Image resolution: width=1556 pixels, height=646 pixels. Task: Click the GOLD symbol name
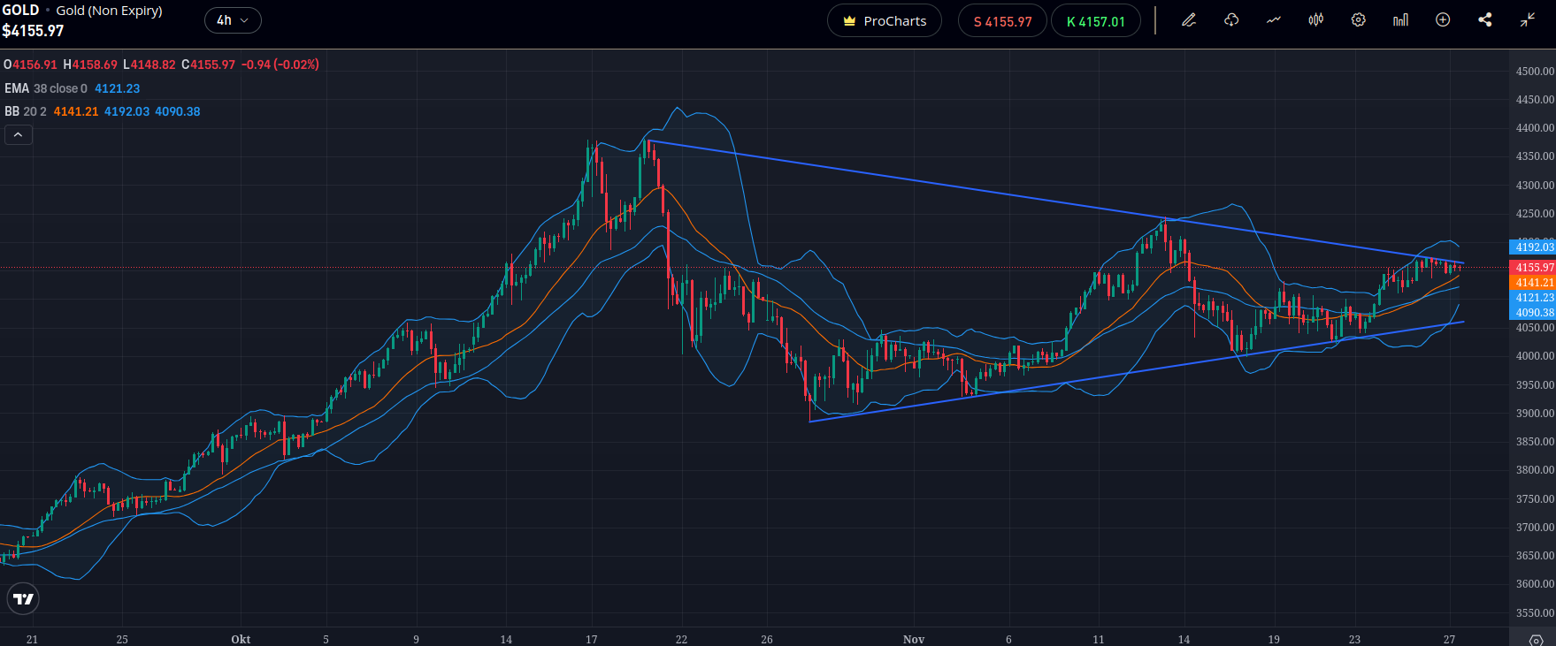(x=20, y=11)
